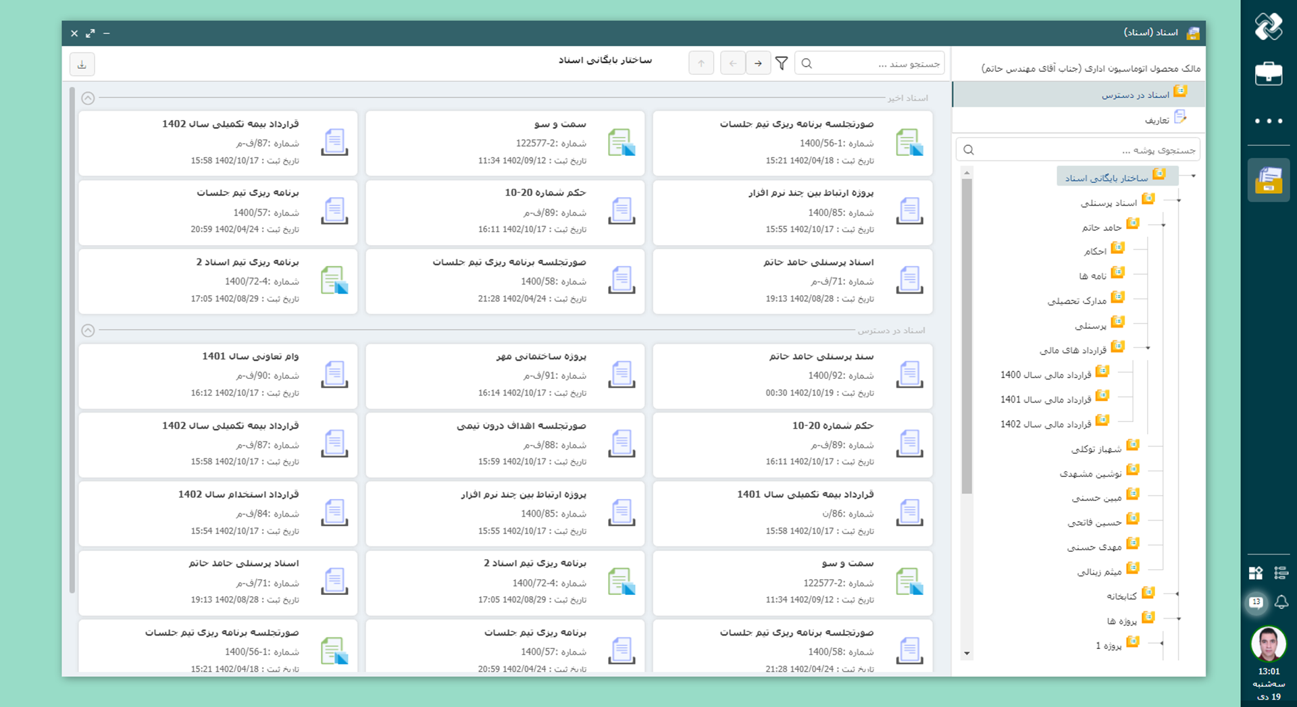The image size is (1297, 707).
Task: Click the folder tree scrollbar down arrow
Action: click(967, 653)
